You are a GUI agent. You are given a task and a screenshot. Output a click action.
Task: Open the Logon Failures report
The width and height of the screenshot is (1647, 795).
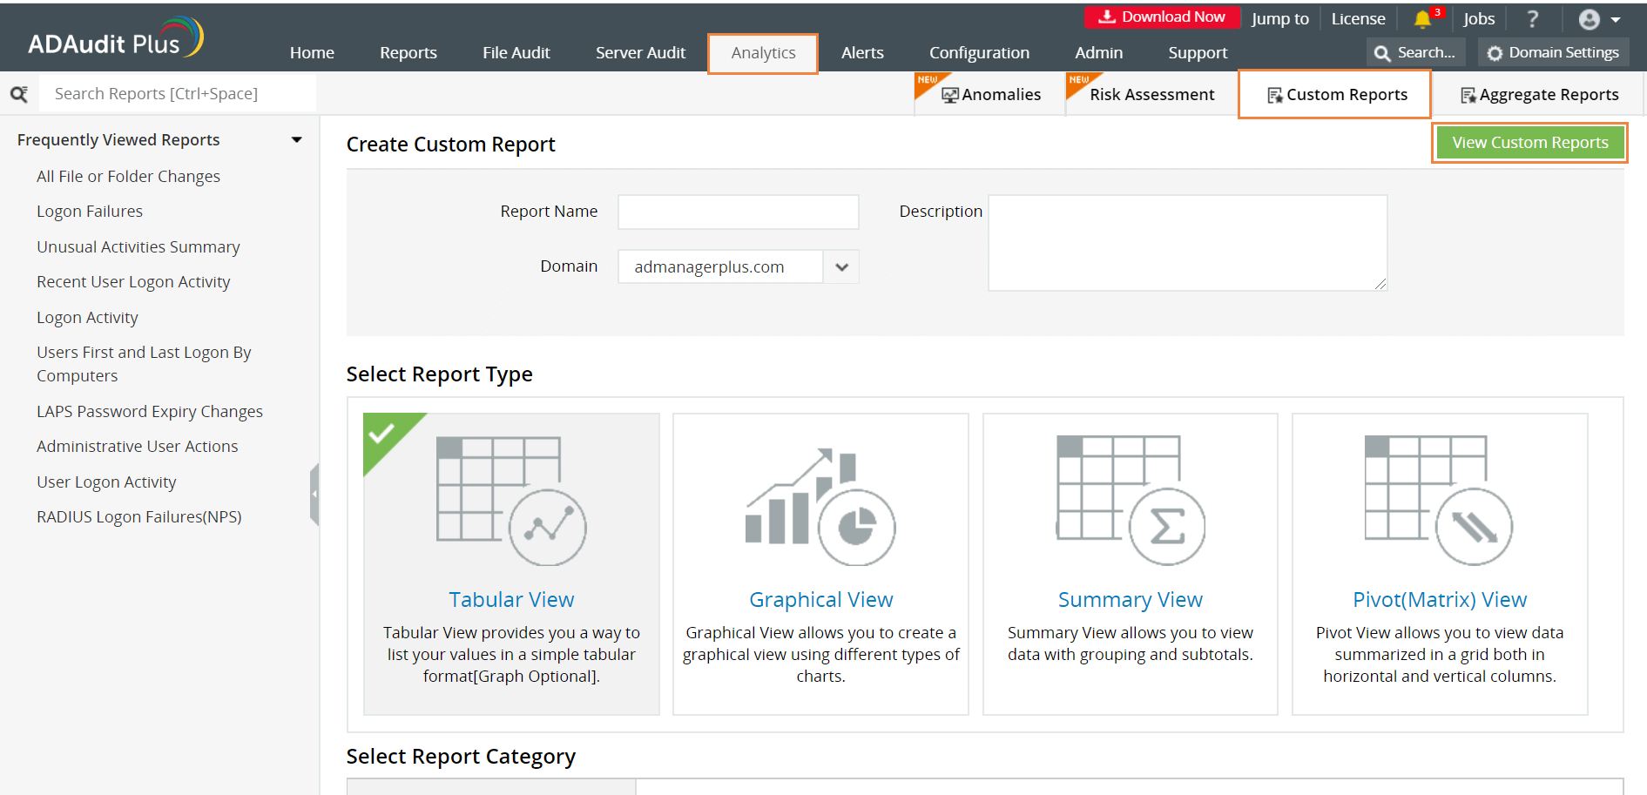(90, 212)
